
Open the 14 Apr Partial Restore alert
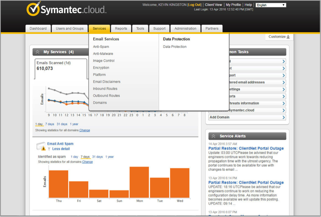pyautogui.click(x=246, y=149)
